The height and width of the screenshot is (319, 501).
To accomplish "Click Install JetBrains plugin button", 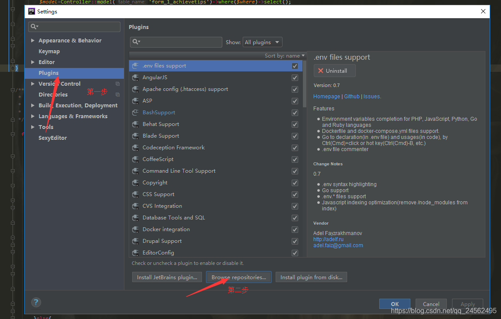I will coord(167,277).
